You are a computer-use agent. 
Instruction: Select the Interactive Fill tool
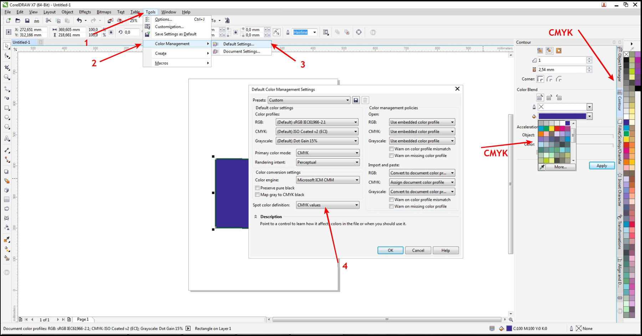point(7,249)
